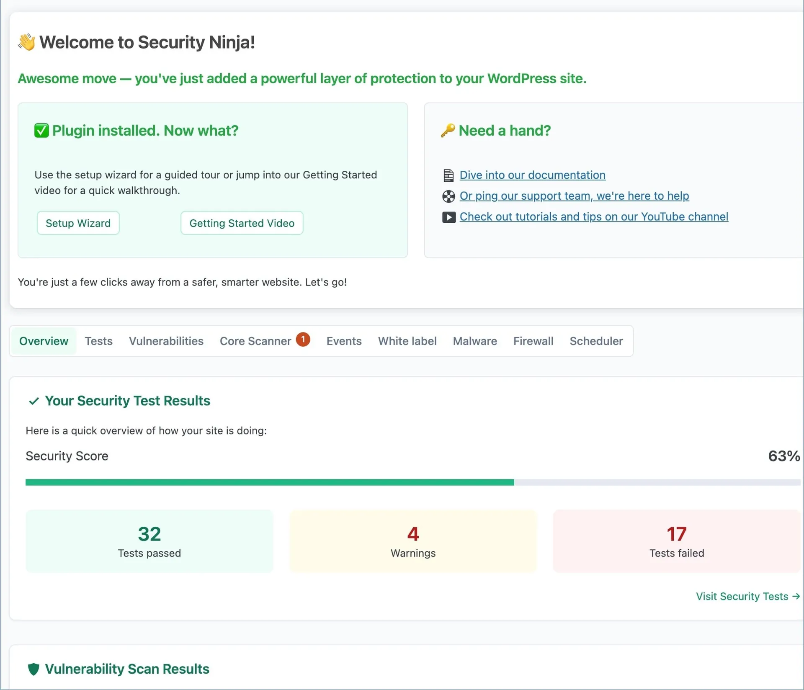Click the Security Score progress bar
Screen dimensions: 804x690
pos(412,482)
